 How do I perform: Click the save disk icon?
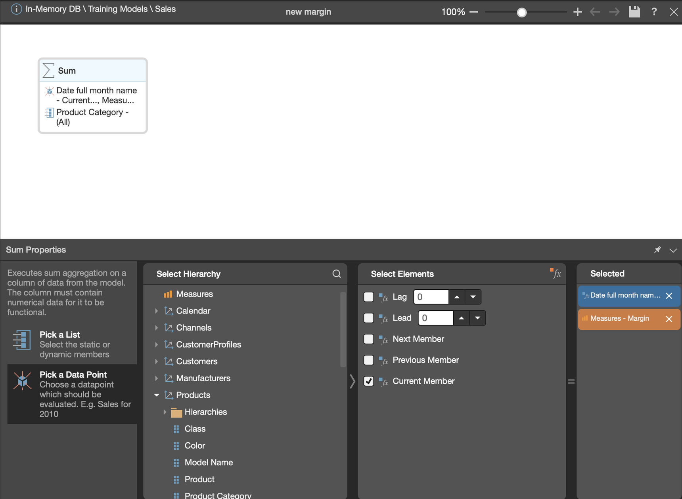(634, 12)
